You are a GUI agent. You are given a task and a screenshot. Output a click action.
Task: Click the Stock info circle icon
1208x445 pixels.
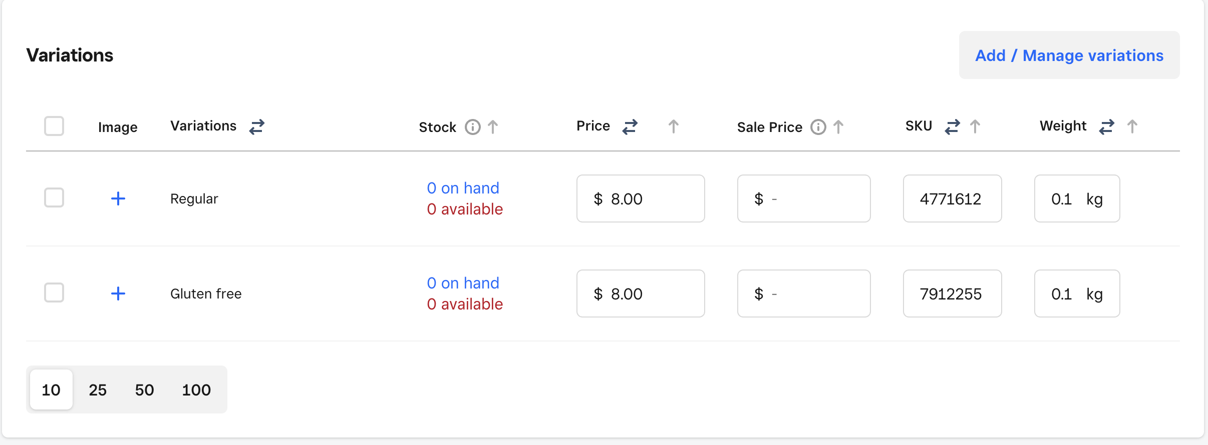tap(472, 127)
